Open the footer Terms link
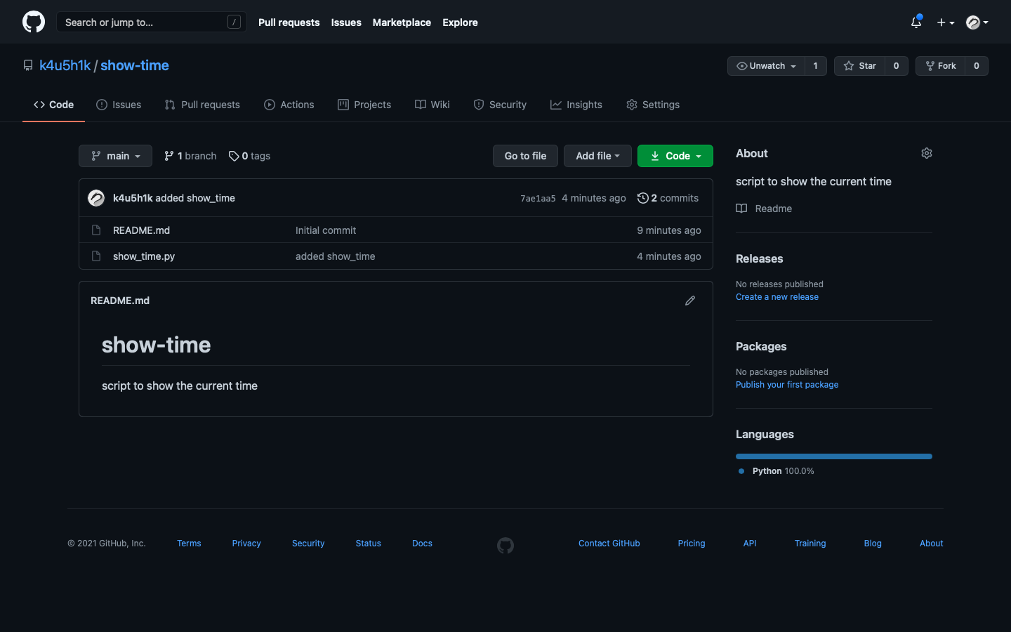This screenshot has height=632, width=1011. (189, 544)
